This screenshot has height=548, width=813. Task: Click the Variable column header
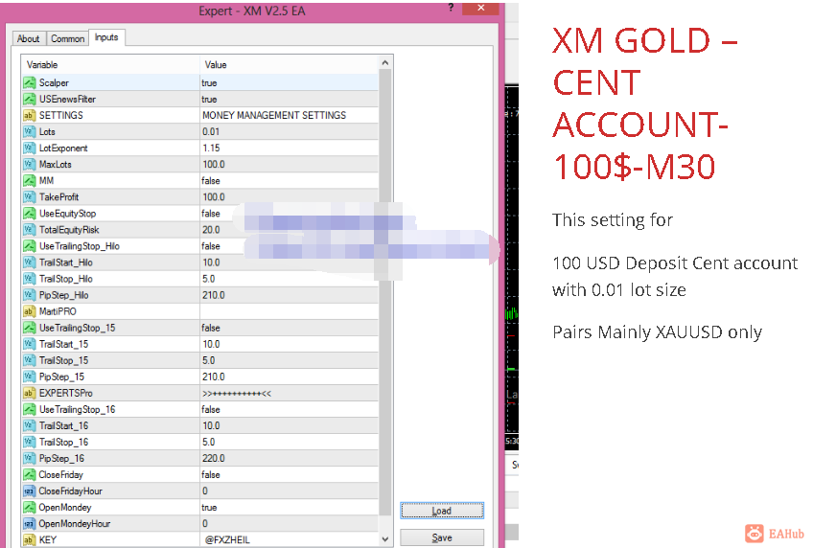pyautogui.click(x=110, y=65)
